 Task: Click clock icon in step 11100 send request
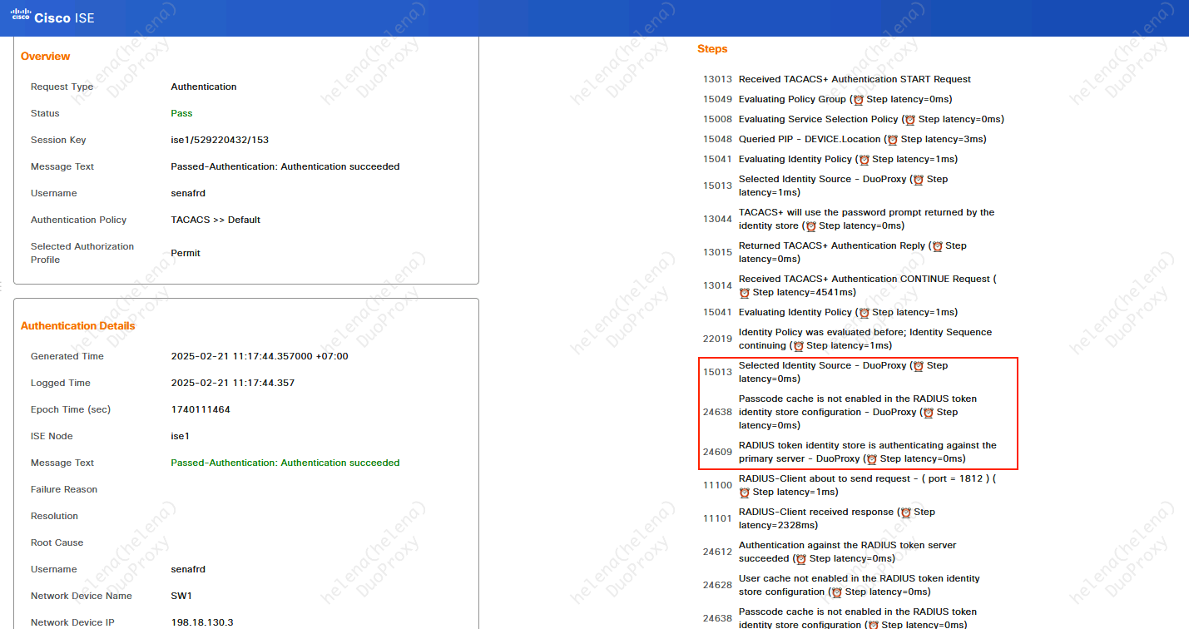745,493
